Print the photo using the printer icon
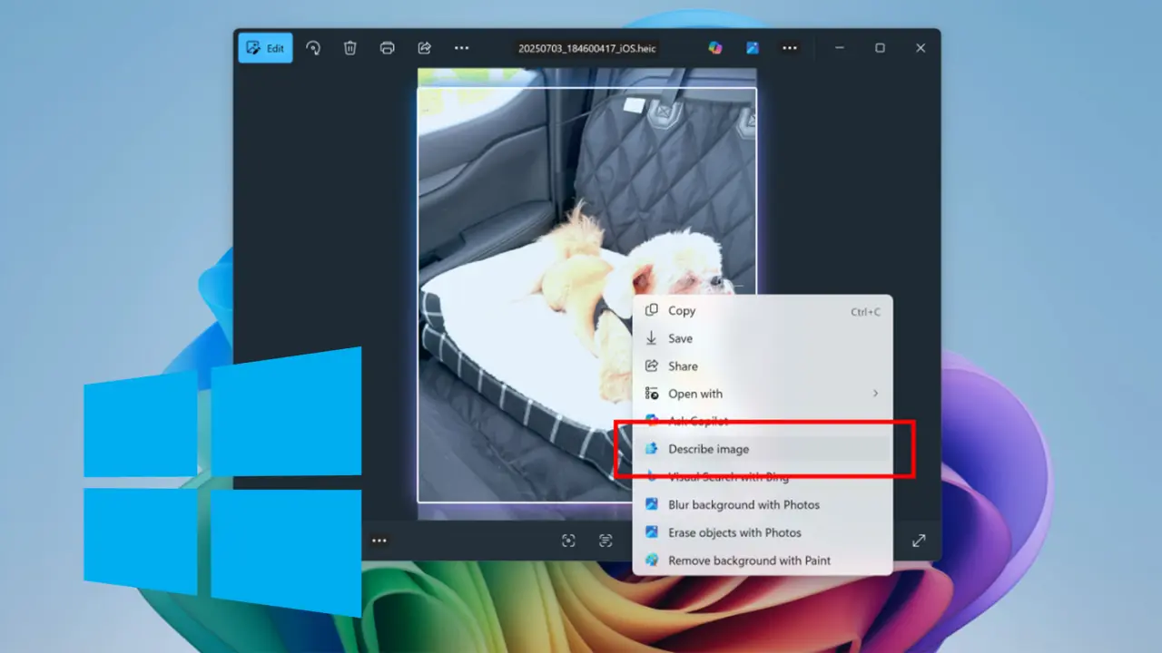The width and height of the screenshot is (1162, 653). pyautogui.click(x=388, y=48)
